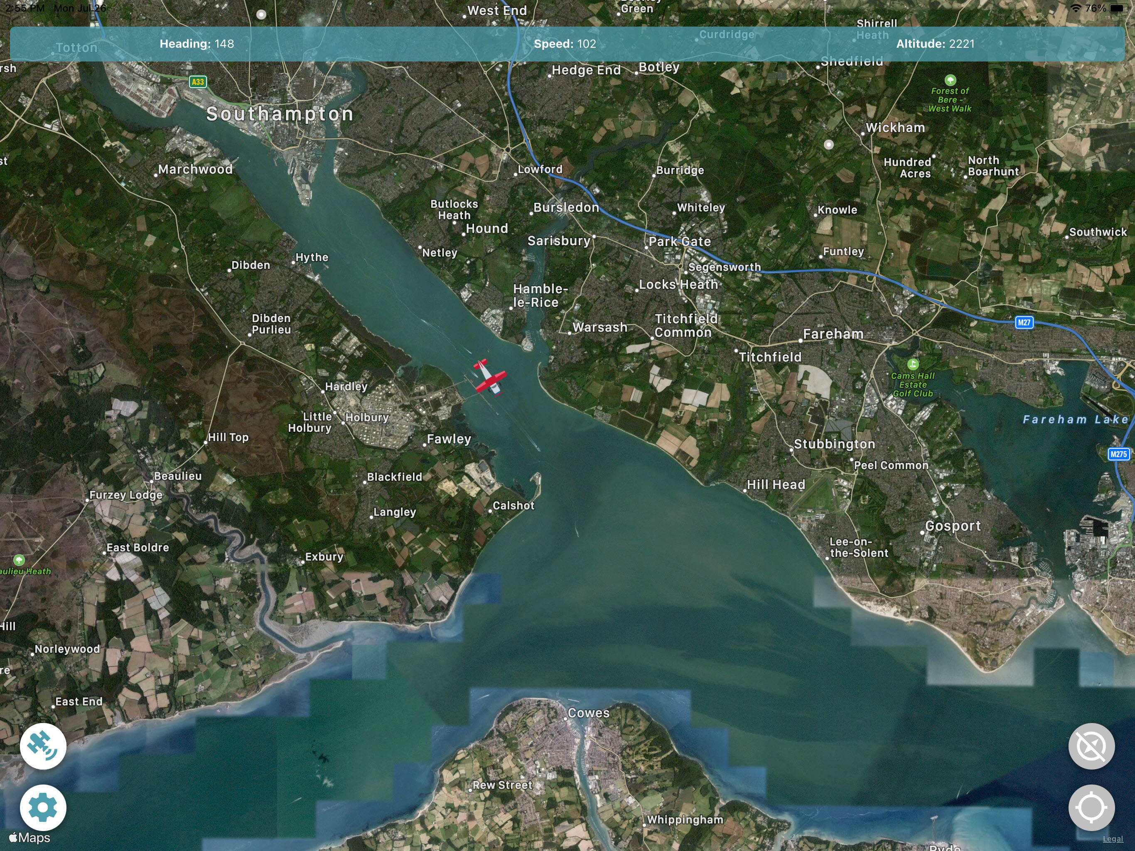Tap the grey waypoint dot near Wickham

coord(828,145)
